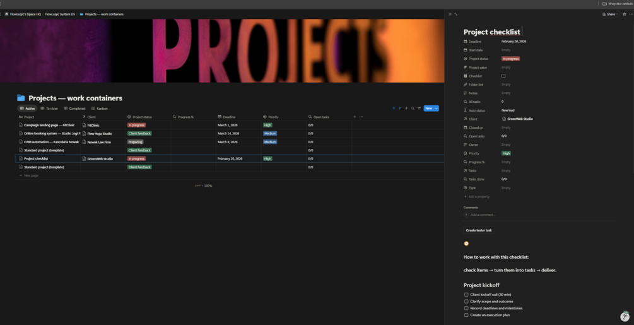Check Client kickoff call (30 min) item
The image size is (634, 325).
point(466,295)
